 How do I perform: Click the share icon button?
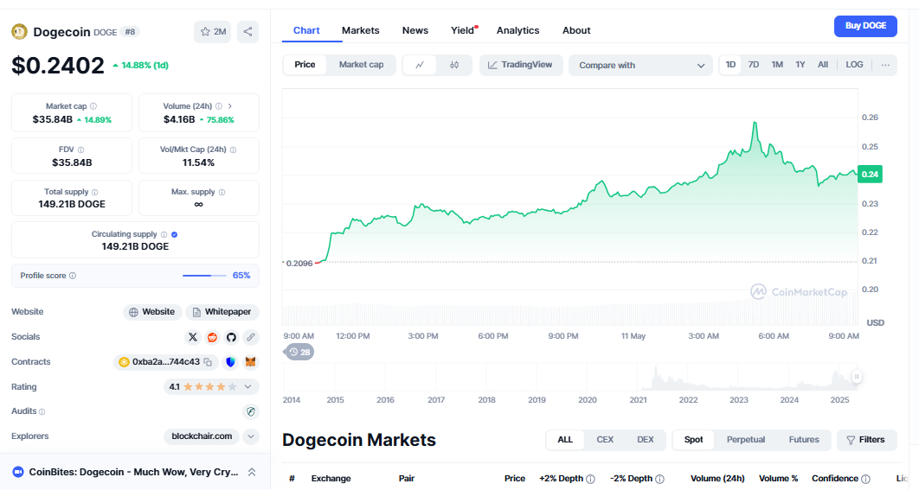pyautogui.click(x=247, y=32)
